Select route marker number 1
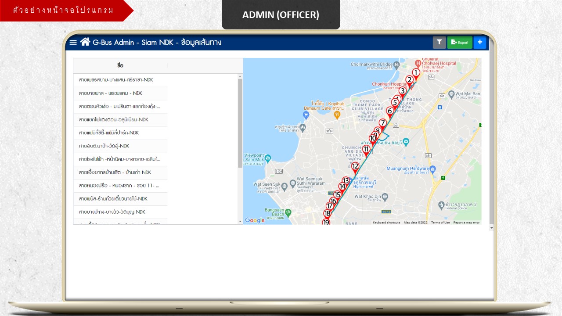The image size is (562, 316). tap(416, 74)
